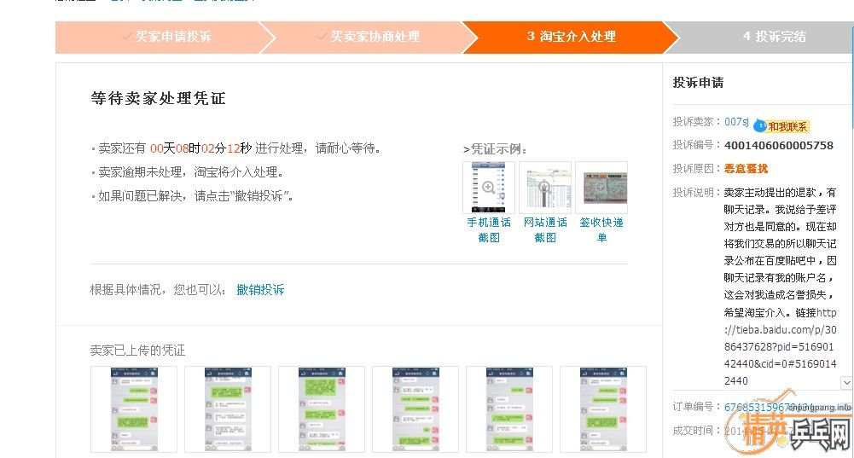The height and width of the screenshot is (458, 854).
Task: Click the 凭证示例 label
Action: (x=495, y=149)
